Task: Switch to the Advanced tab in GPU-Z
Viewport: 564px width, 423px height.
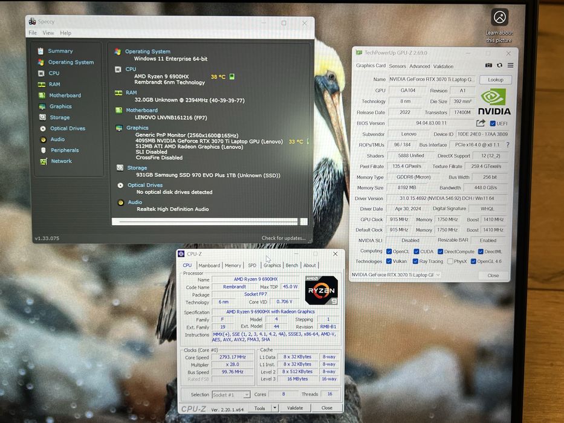Action: [420, 66]
